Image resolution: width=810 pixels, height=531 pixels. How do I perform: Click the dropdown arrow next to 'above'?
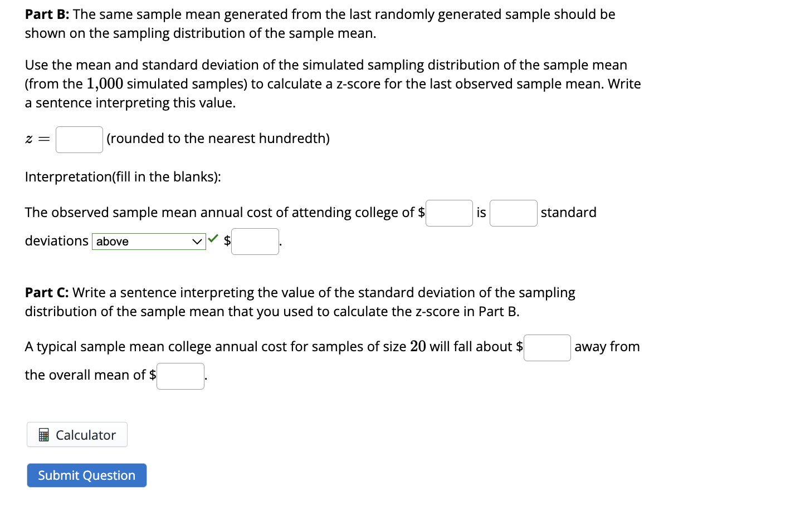[x=196, y=241]
